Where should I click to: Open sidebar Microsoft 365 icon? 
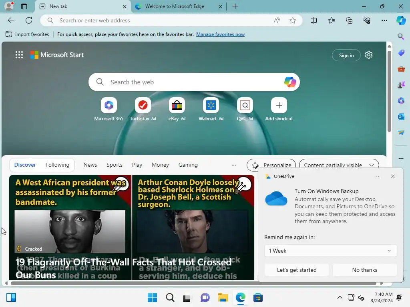tap(401, 100)
